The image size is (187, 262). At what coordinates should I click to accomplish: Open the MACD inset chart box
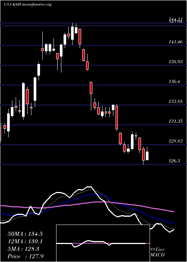[x=103, y=243]
